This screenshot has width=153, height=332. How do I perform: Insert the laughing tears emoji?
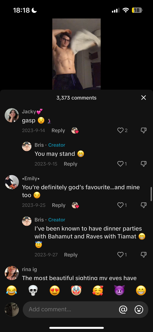click(11, 290)
